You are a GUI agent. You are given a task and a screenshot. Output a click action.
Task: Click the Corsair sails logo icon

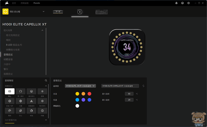tap(7, 3)
